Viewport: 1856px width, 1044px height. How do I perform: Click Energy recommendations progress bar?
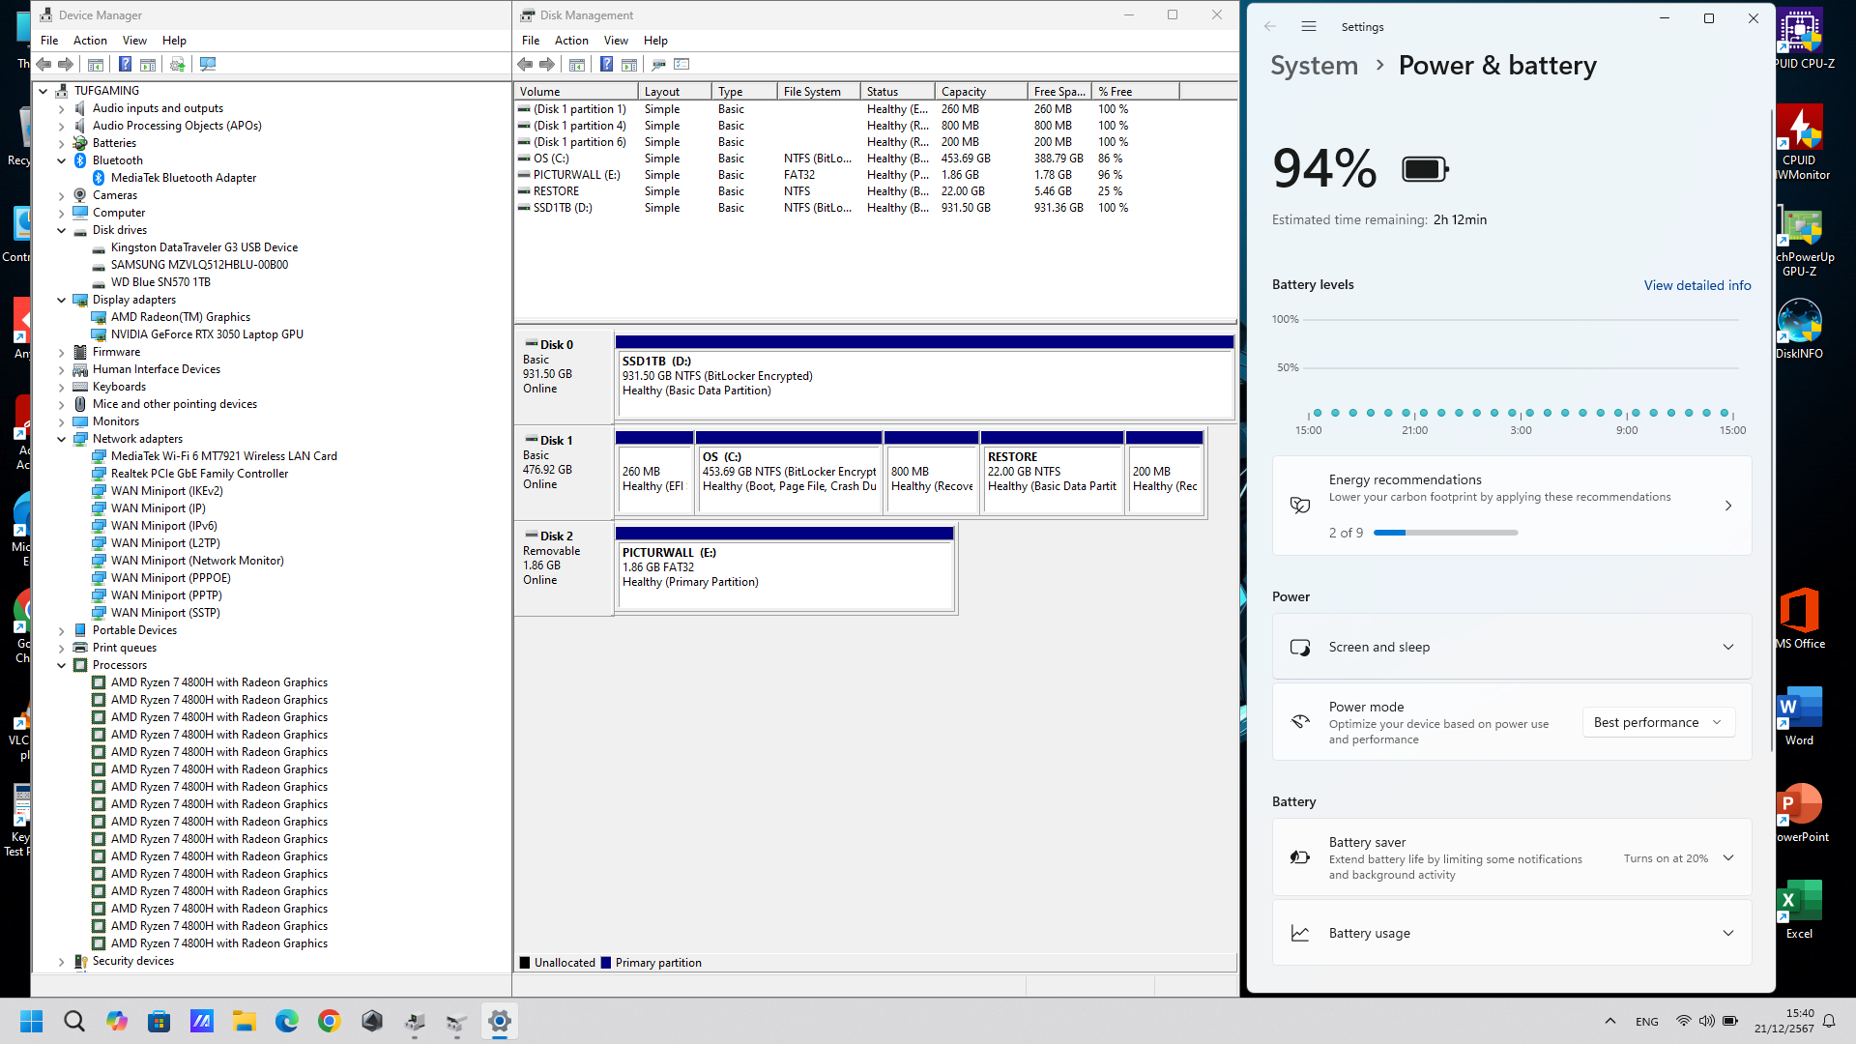(x=1445, y=533)
